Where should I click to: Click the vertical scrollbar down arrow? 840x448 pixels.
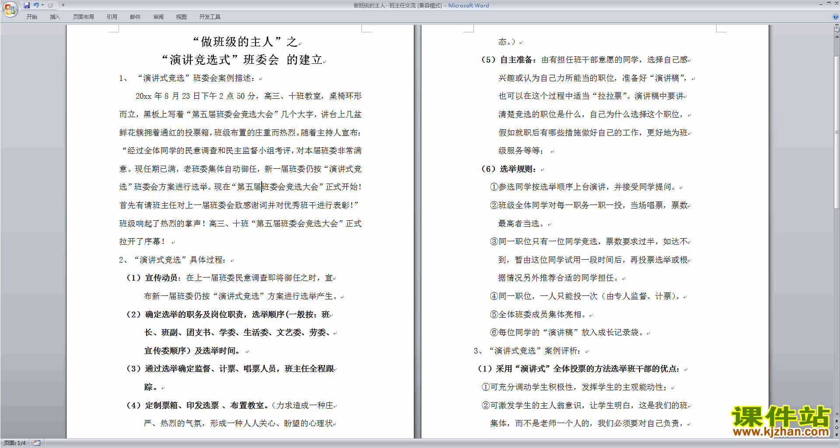coord(836,414)
